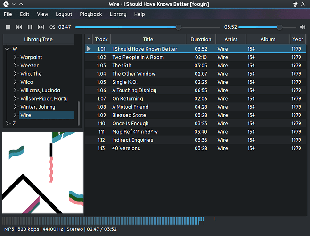310x236 pixels.
Task: Select track 'A Touching Display'
Action: 196,90
